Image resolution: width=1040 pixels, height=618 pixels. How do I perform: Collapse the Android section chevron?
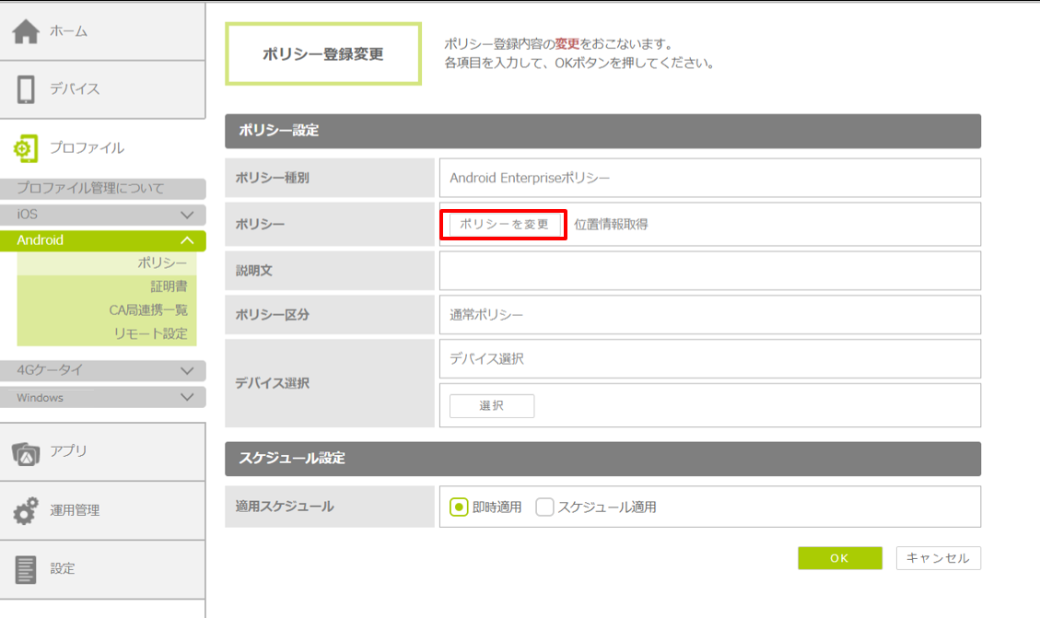(x=187, y=240)
